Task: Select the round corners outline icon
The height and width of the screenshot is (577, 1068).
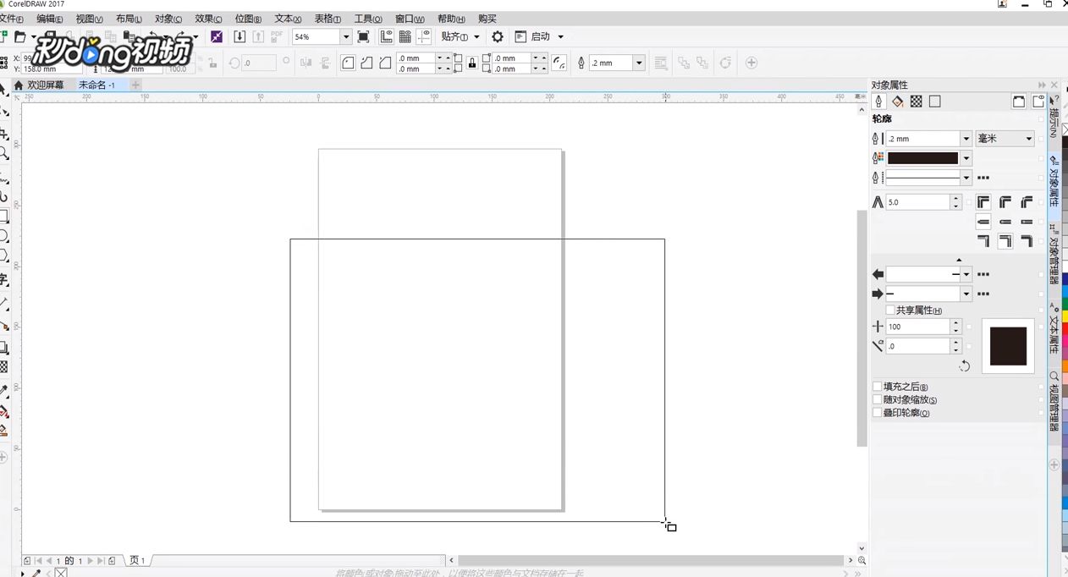Action: pyautogui.click(x=1005, y=202)
